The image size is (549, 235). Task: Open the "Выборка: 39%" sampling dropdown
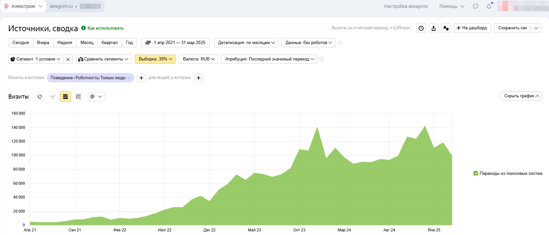(x=155, y=59)
